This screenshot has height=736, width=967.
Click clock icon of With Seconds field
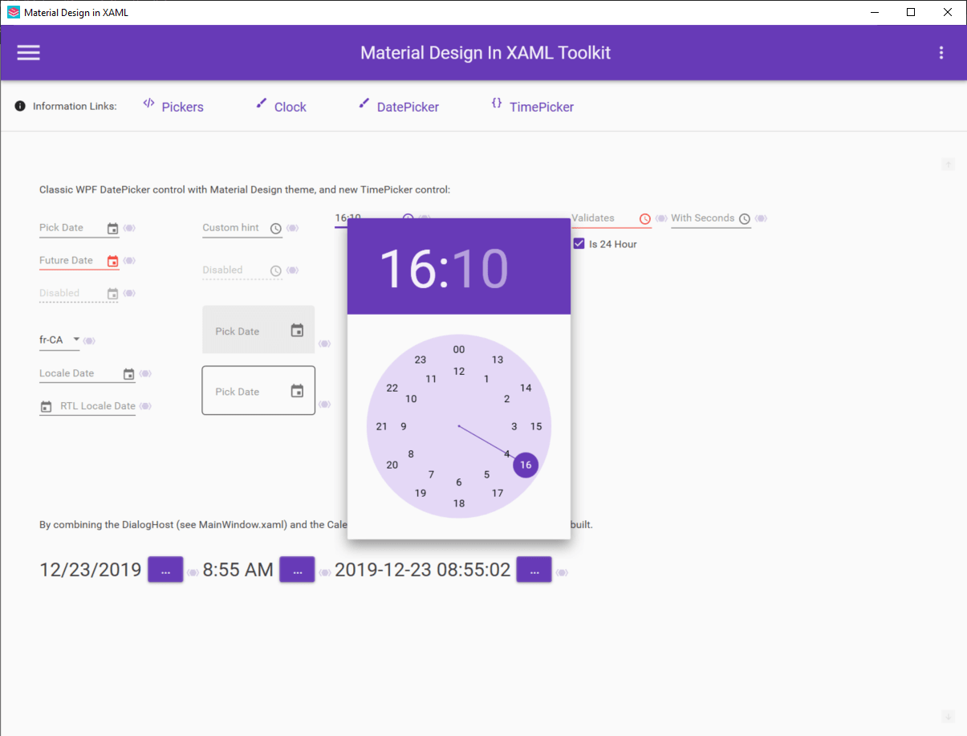coord(745,219)
